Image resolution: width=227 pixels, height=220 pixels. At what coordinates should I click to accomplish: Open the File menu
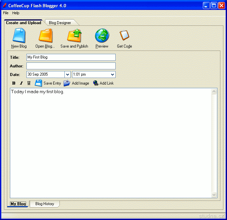pos(6,13)
